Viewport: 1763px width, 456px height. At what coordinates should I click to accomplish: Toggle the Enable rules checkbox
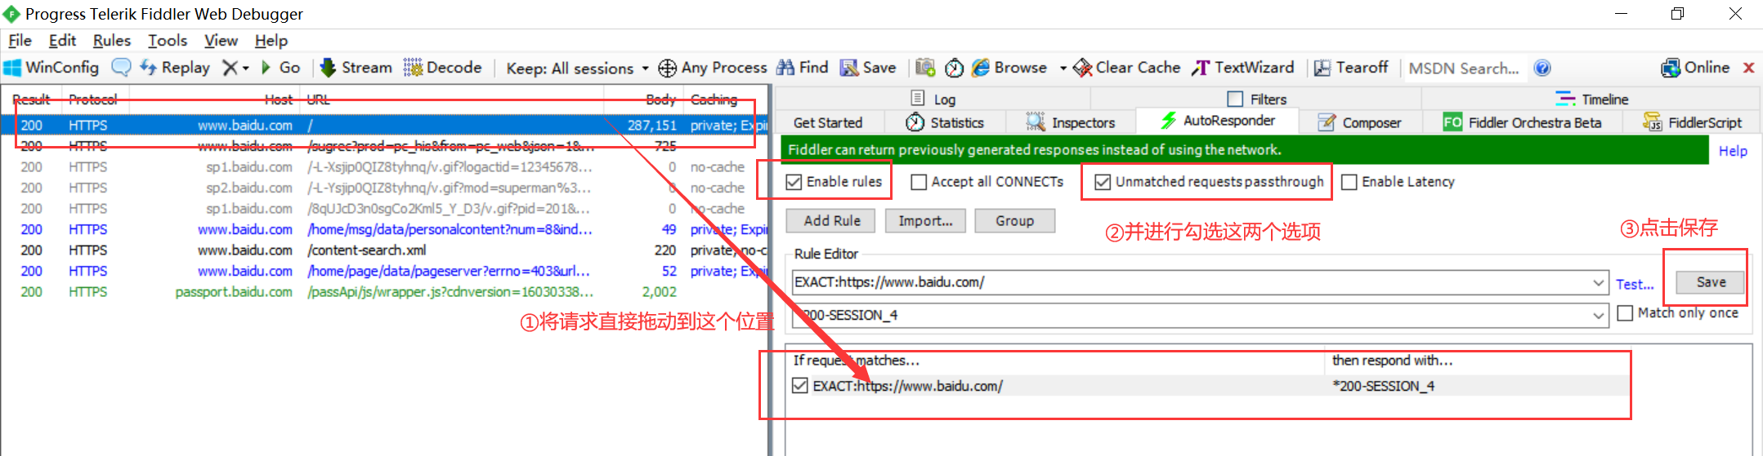pyautogui.click(x=794, y=182)
